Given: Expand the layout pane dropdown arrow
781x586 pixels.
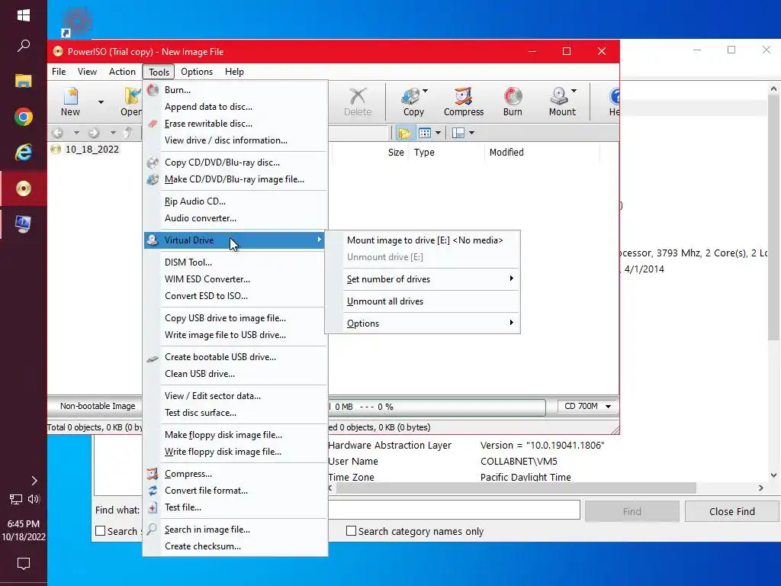Looking at the screenshot, I should pos(471,133).
